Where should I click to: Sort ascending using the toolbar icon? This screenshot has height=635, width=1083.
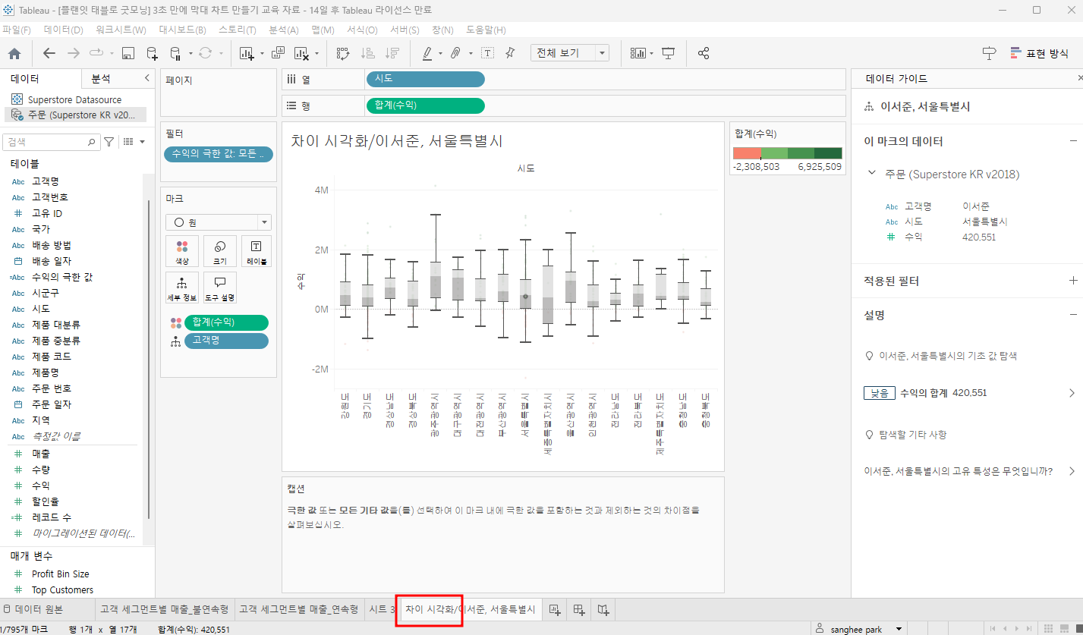point(367,53)
